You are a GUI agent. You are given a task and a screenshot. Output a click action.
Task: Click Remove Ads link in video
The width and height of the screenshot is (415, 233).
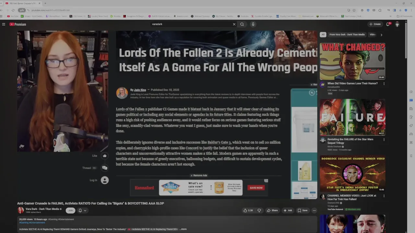199,175
